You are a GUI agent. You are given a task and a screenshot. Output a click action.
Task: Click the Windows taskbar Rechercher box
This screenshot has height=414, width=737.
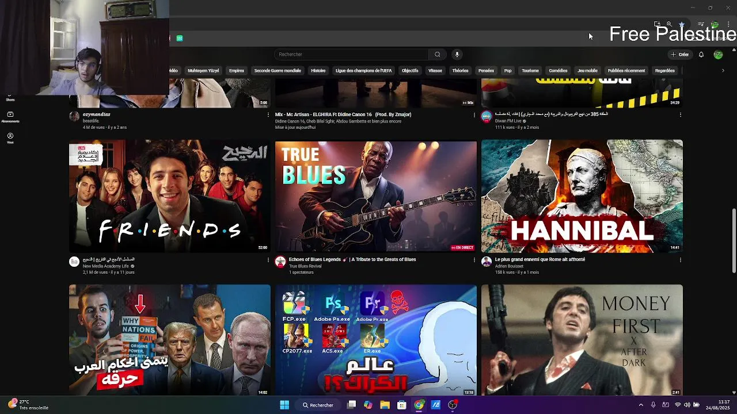(x=318, y=405)
